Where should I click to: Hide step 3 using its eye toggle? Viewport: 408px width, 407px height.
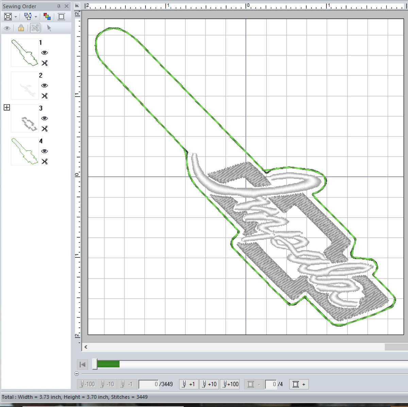coord(45,118)
